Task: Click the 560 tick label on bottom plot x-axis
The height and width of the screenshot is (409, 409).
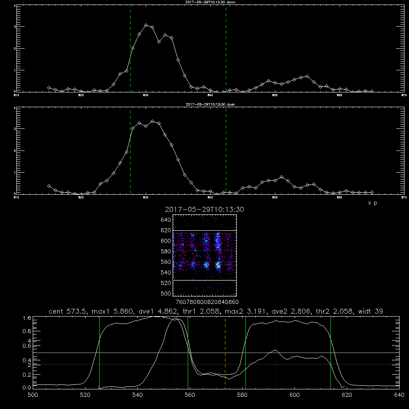Action: click(x=190, y=395)
